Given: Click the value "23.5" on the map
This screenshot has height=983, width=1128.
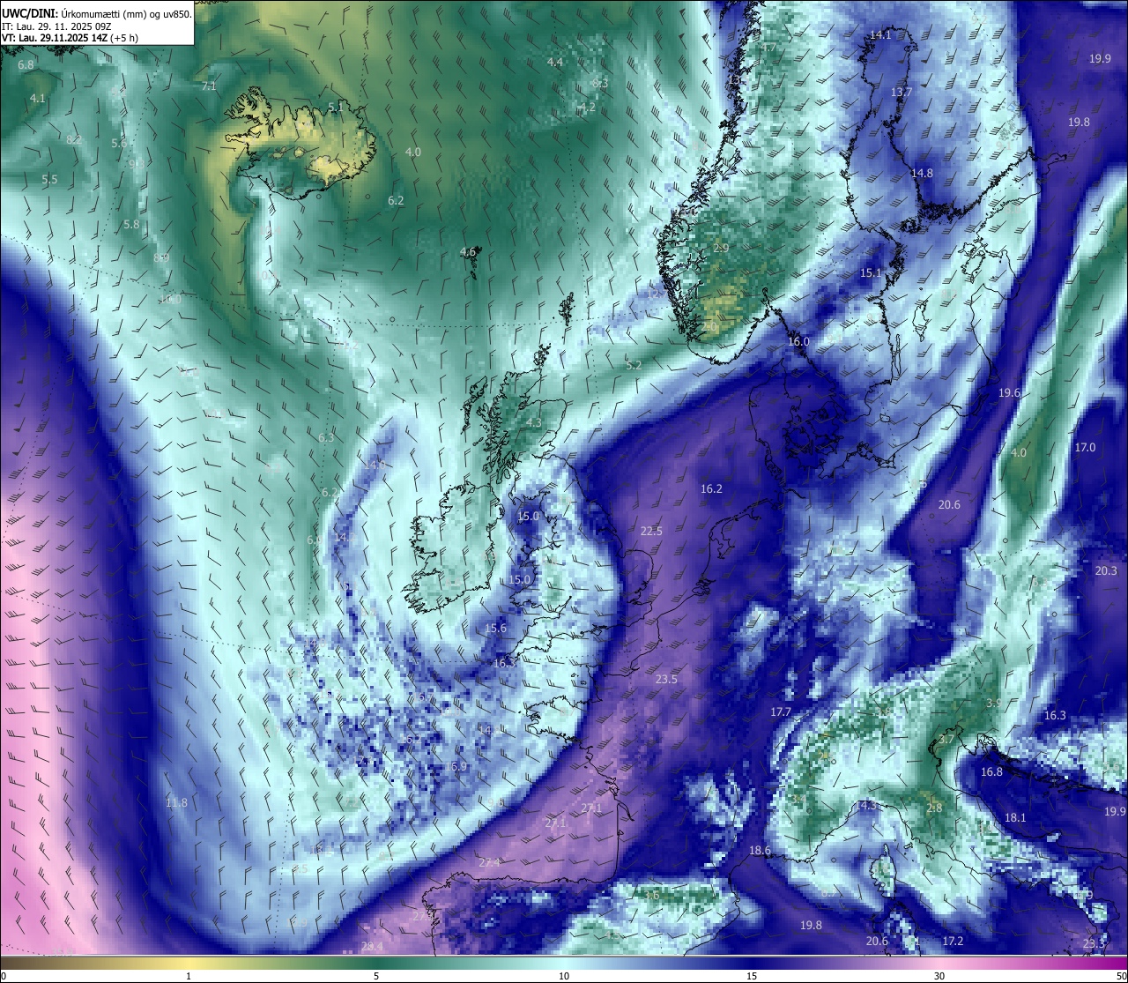Looking at the screenshot, I should point(666,680).
